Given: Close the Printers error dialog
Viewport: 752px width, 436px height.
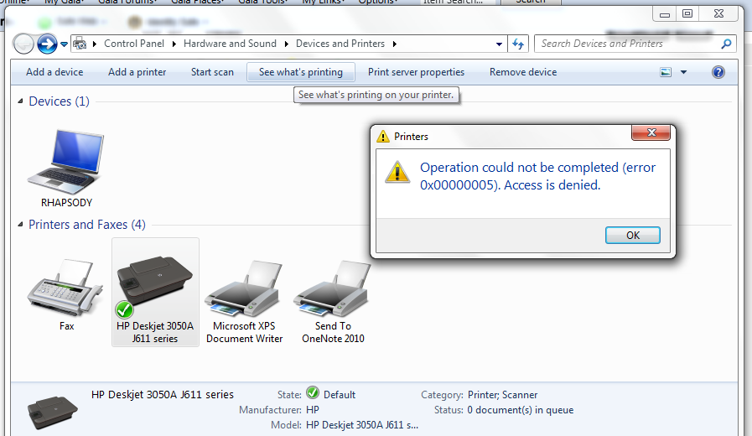Looking at the screenshot, I should (651, 132).
